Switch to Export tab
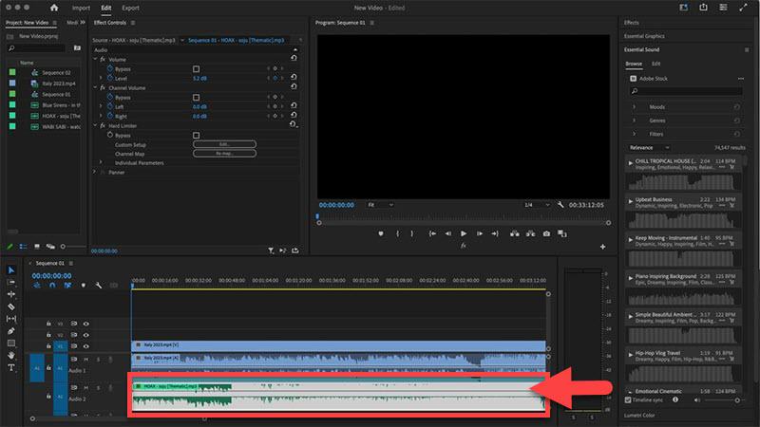 pos(130,8)
